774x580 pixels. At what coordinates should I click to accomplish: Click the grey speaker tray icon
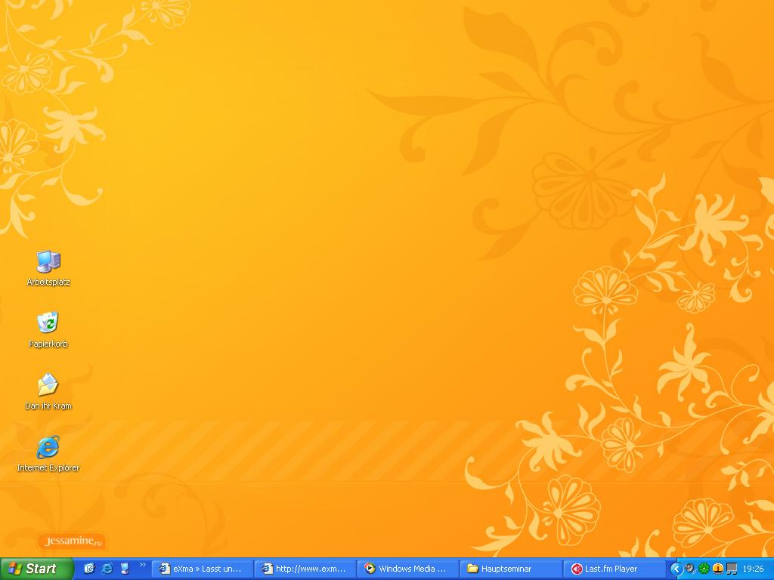coord(690,569)
